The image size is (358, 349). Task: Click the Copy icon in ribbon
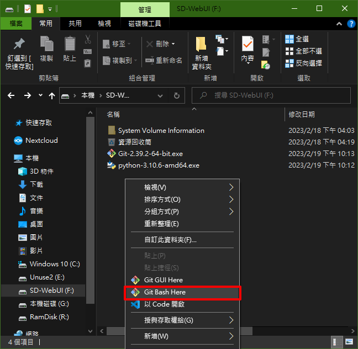pos(46,44)
